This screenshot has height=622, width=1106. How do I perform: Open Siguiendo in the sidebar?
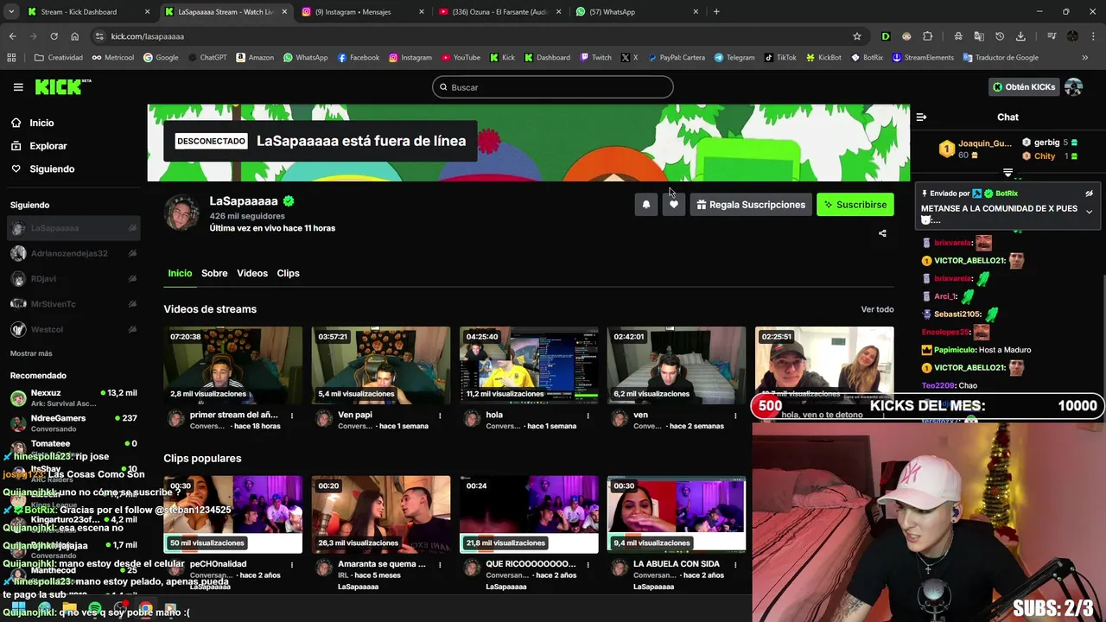52,169
